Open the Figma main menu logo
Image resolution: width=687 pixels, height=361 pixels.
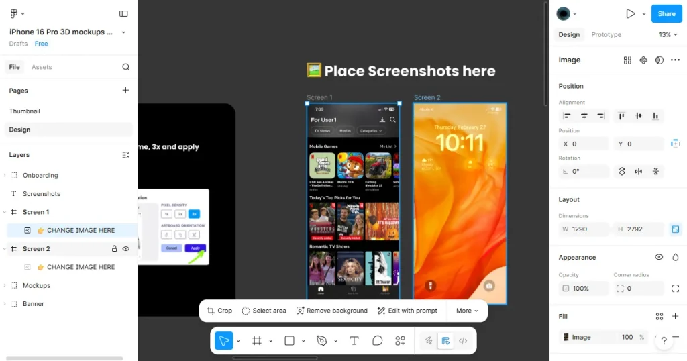13,13
